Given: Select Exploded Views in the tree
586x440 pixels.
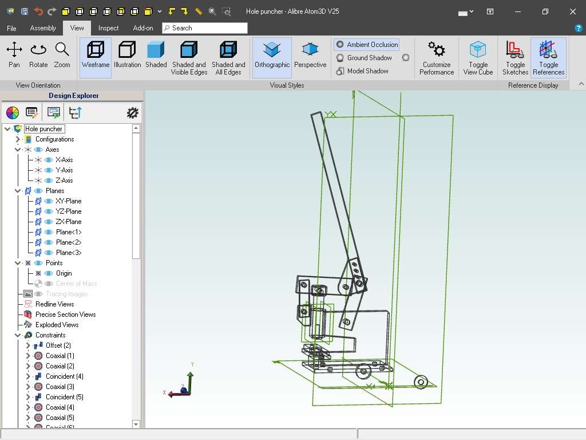Looking at the screenshot, I should [57, 325].
